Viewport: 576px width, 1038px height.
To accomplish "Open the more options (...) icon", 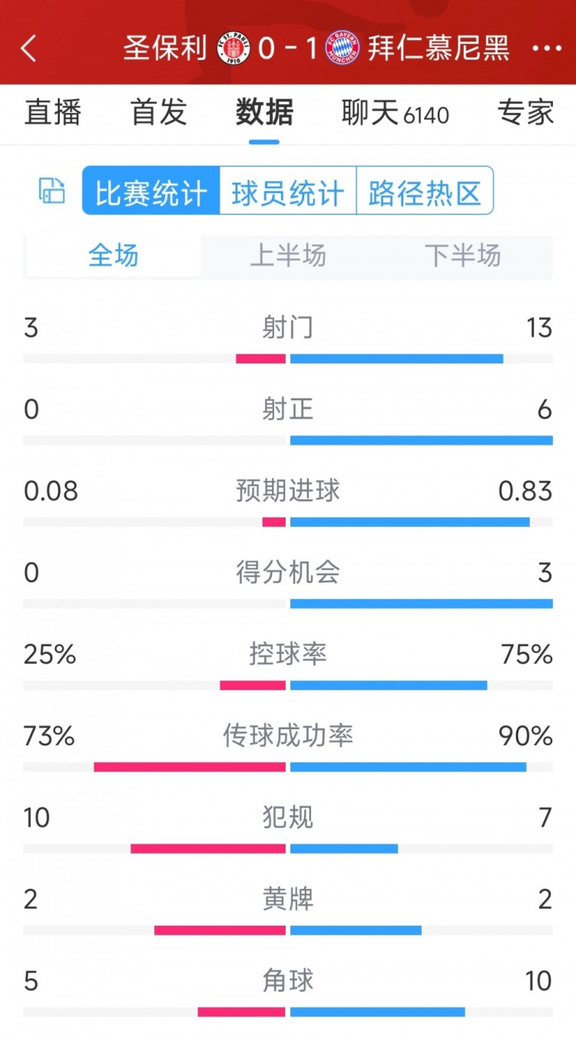I will coord(547,49).
